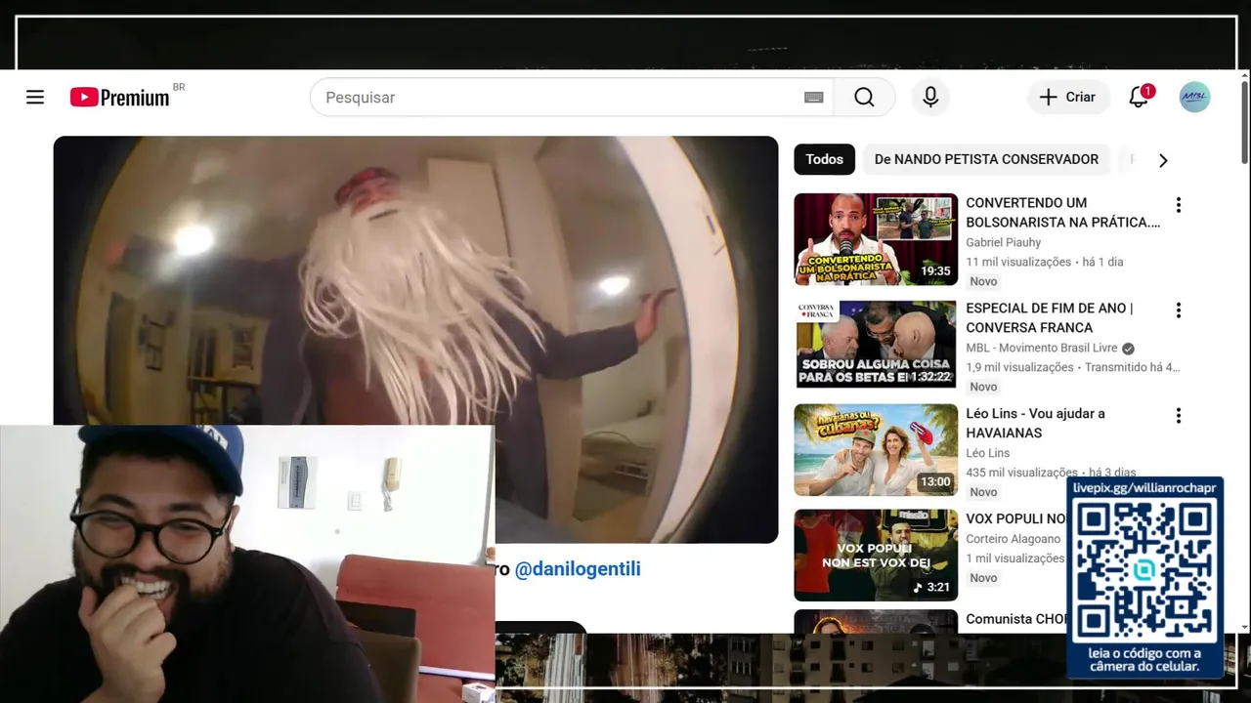Click Novo badge under Léo Lins video
This screenshot has width=1251, height=703.
click(983, 492)
